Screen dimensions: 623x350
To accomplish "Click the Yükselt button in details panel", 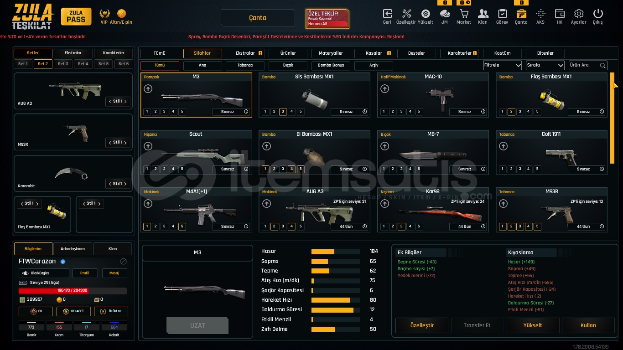I will click(x=533, y=325).
